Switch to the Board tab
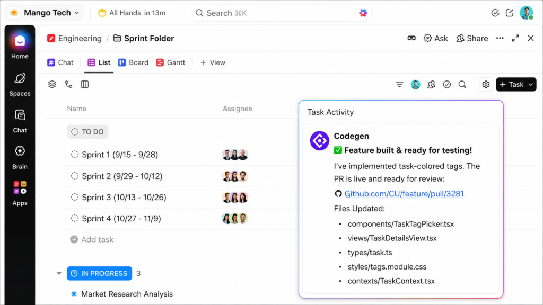This screenshot has height=305, width=543. point(133,62)
